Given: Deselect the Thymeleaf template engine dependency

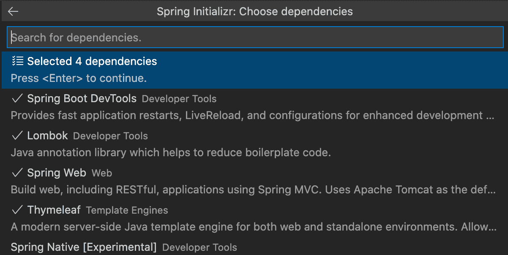Looking at the screenshot, I should [17, 210].
